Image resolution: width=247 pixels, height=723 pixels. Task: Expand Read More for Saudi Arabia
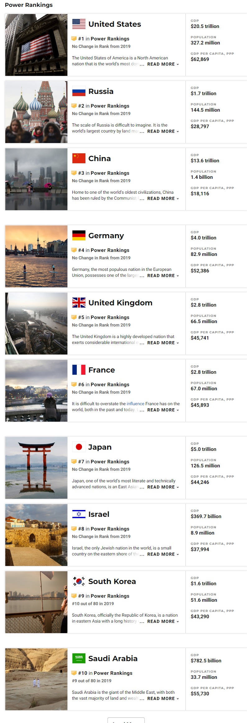(163, 698)
